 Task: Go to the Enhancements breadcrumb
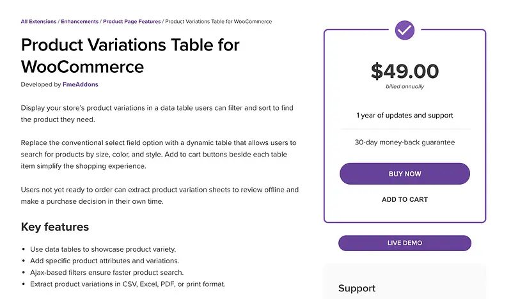click(80, 22)
